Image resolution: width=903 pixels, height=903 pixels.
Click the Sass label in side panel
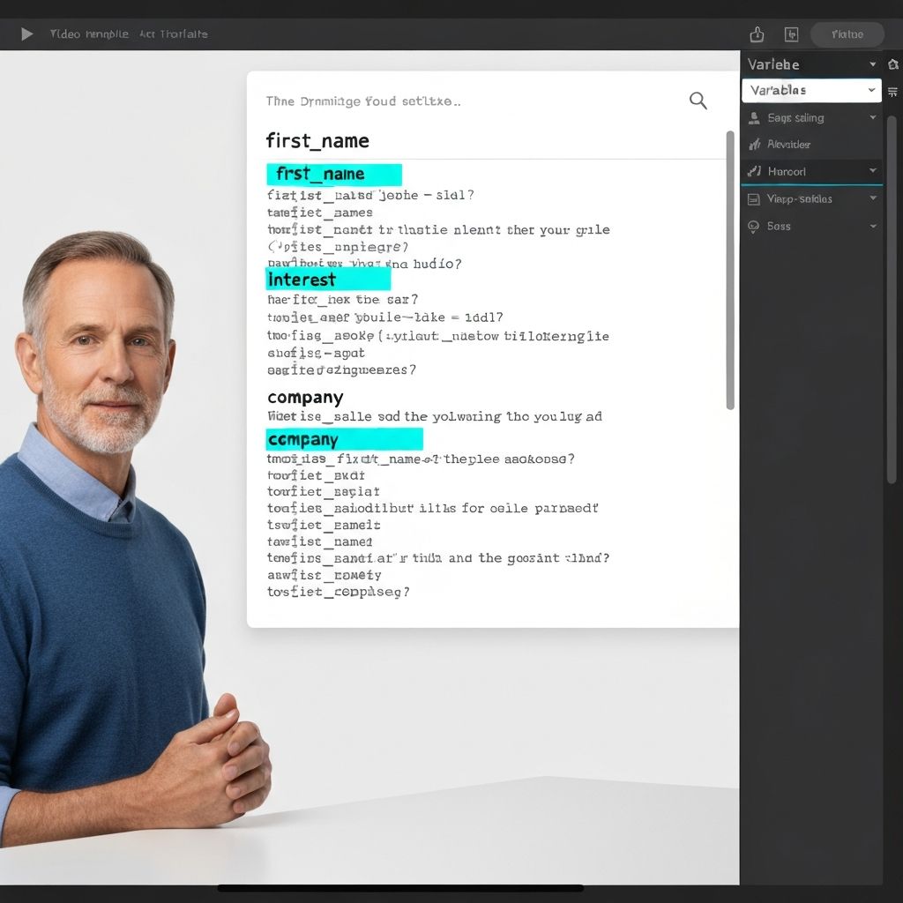click(x=779, y=227)
